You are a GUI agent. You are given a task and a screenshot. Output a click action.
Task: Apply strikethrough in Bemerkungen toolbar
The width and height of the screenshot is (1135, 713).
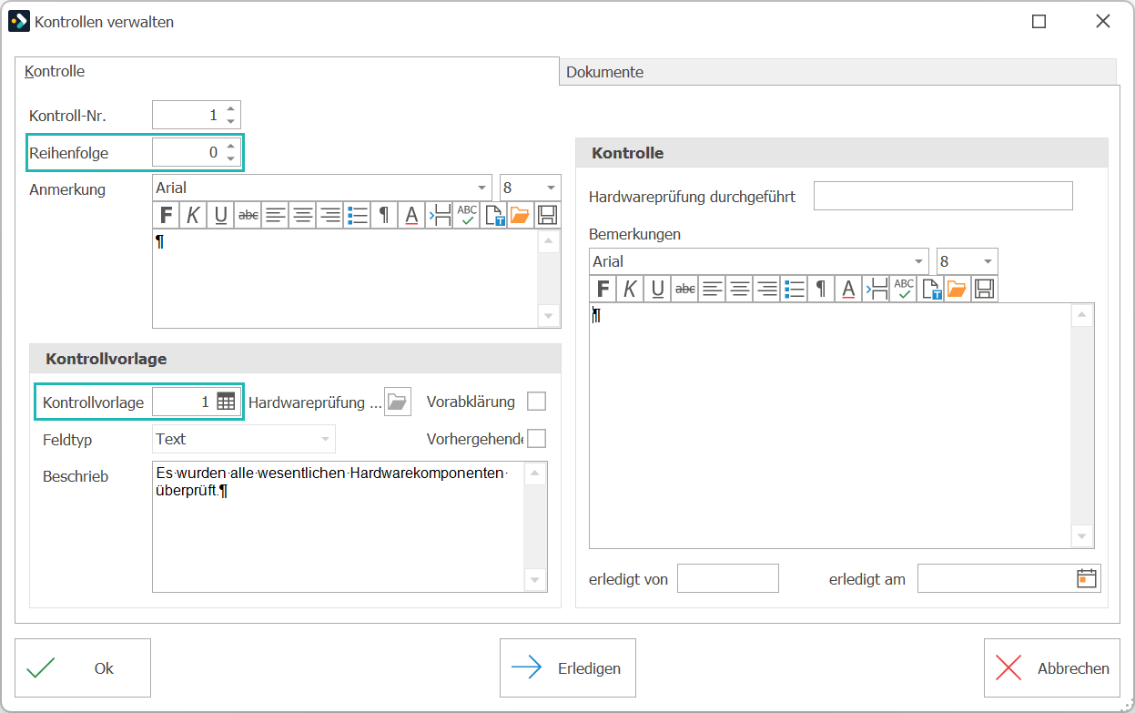[x=684, y=289]
